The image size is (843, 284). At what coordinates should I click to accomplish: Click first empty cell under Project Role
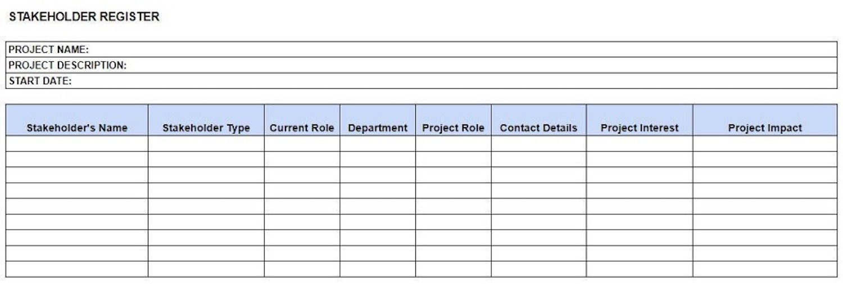(453, 144)
